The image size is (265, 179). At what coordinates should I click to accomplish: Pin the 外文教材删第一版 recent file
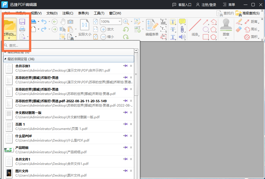click(125, 112)
